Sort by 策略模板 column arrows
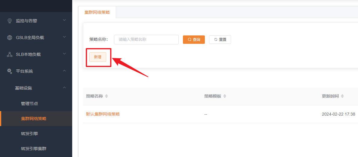This screenshot has width=358, height=157. 225,96
